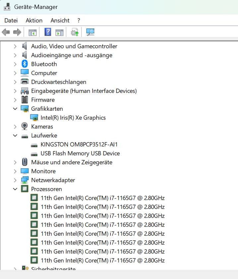Click the update driver toolbar icon
The image size is (238, 279).
75,32
